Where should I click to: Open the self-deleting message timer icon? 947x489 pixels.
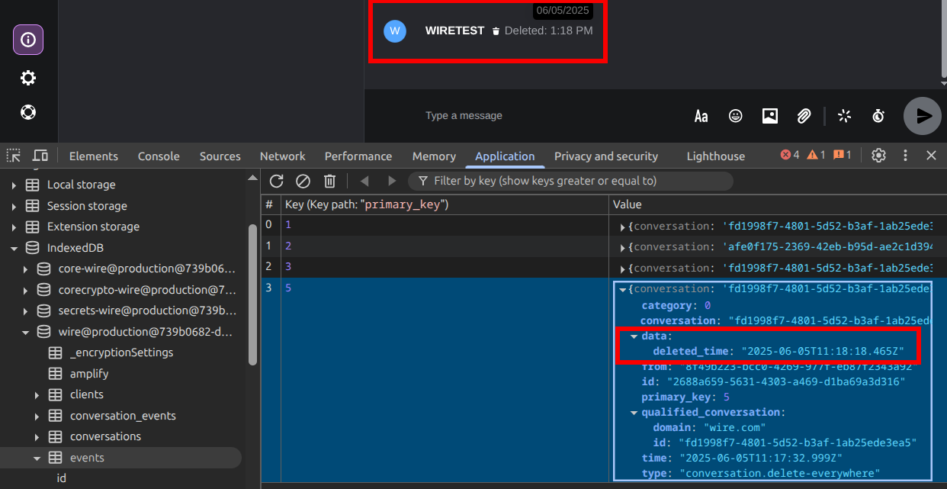pos(878,116)
